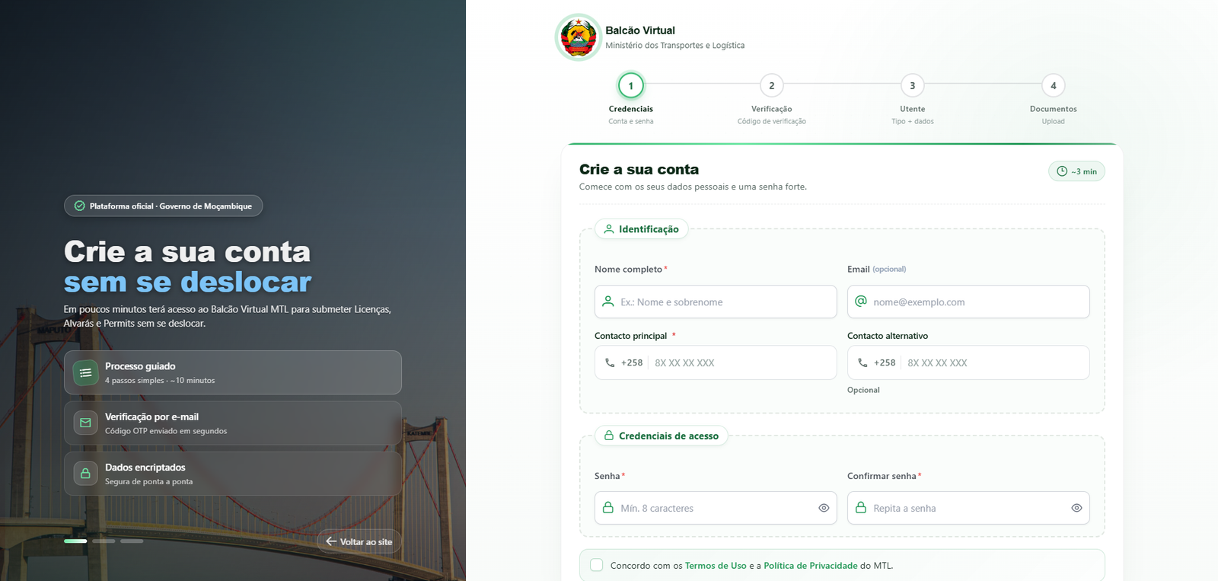Select the first carousel indicator bar

pos(75,541)
